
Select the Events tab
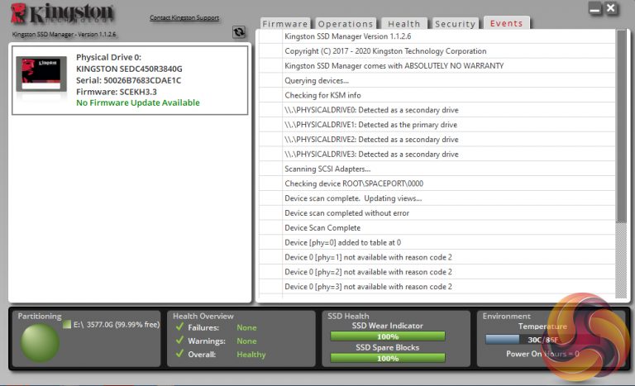506,23
